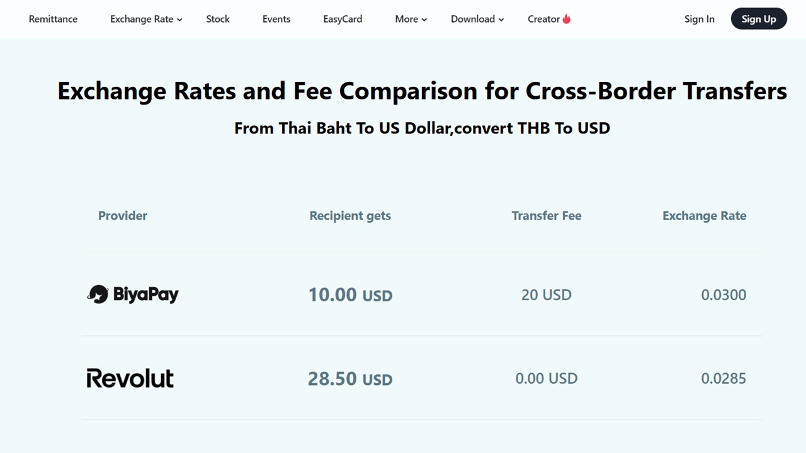Viewport: 806px width, 453px height.
Task: Click the Transfer Fee column header
Action: click(546, 215)
